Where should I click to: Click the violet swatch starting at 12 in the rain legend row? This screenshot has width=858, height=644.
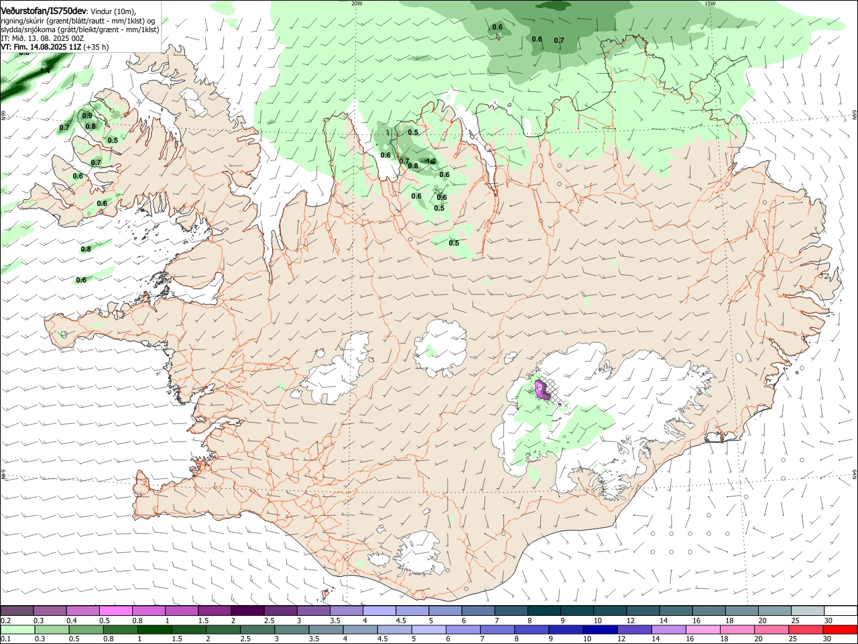pyautogui.click(x=633, y=629)
